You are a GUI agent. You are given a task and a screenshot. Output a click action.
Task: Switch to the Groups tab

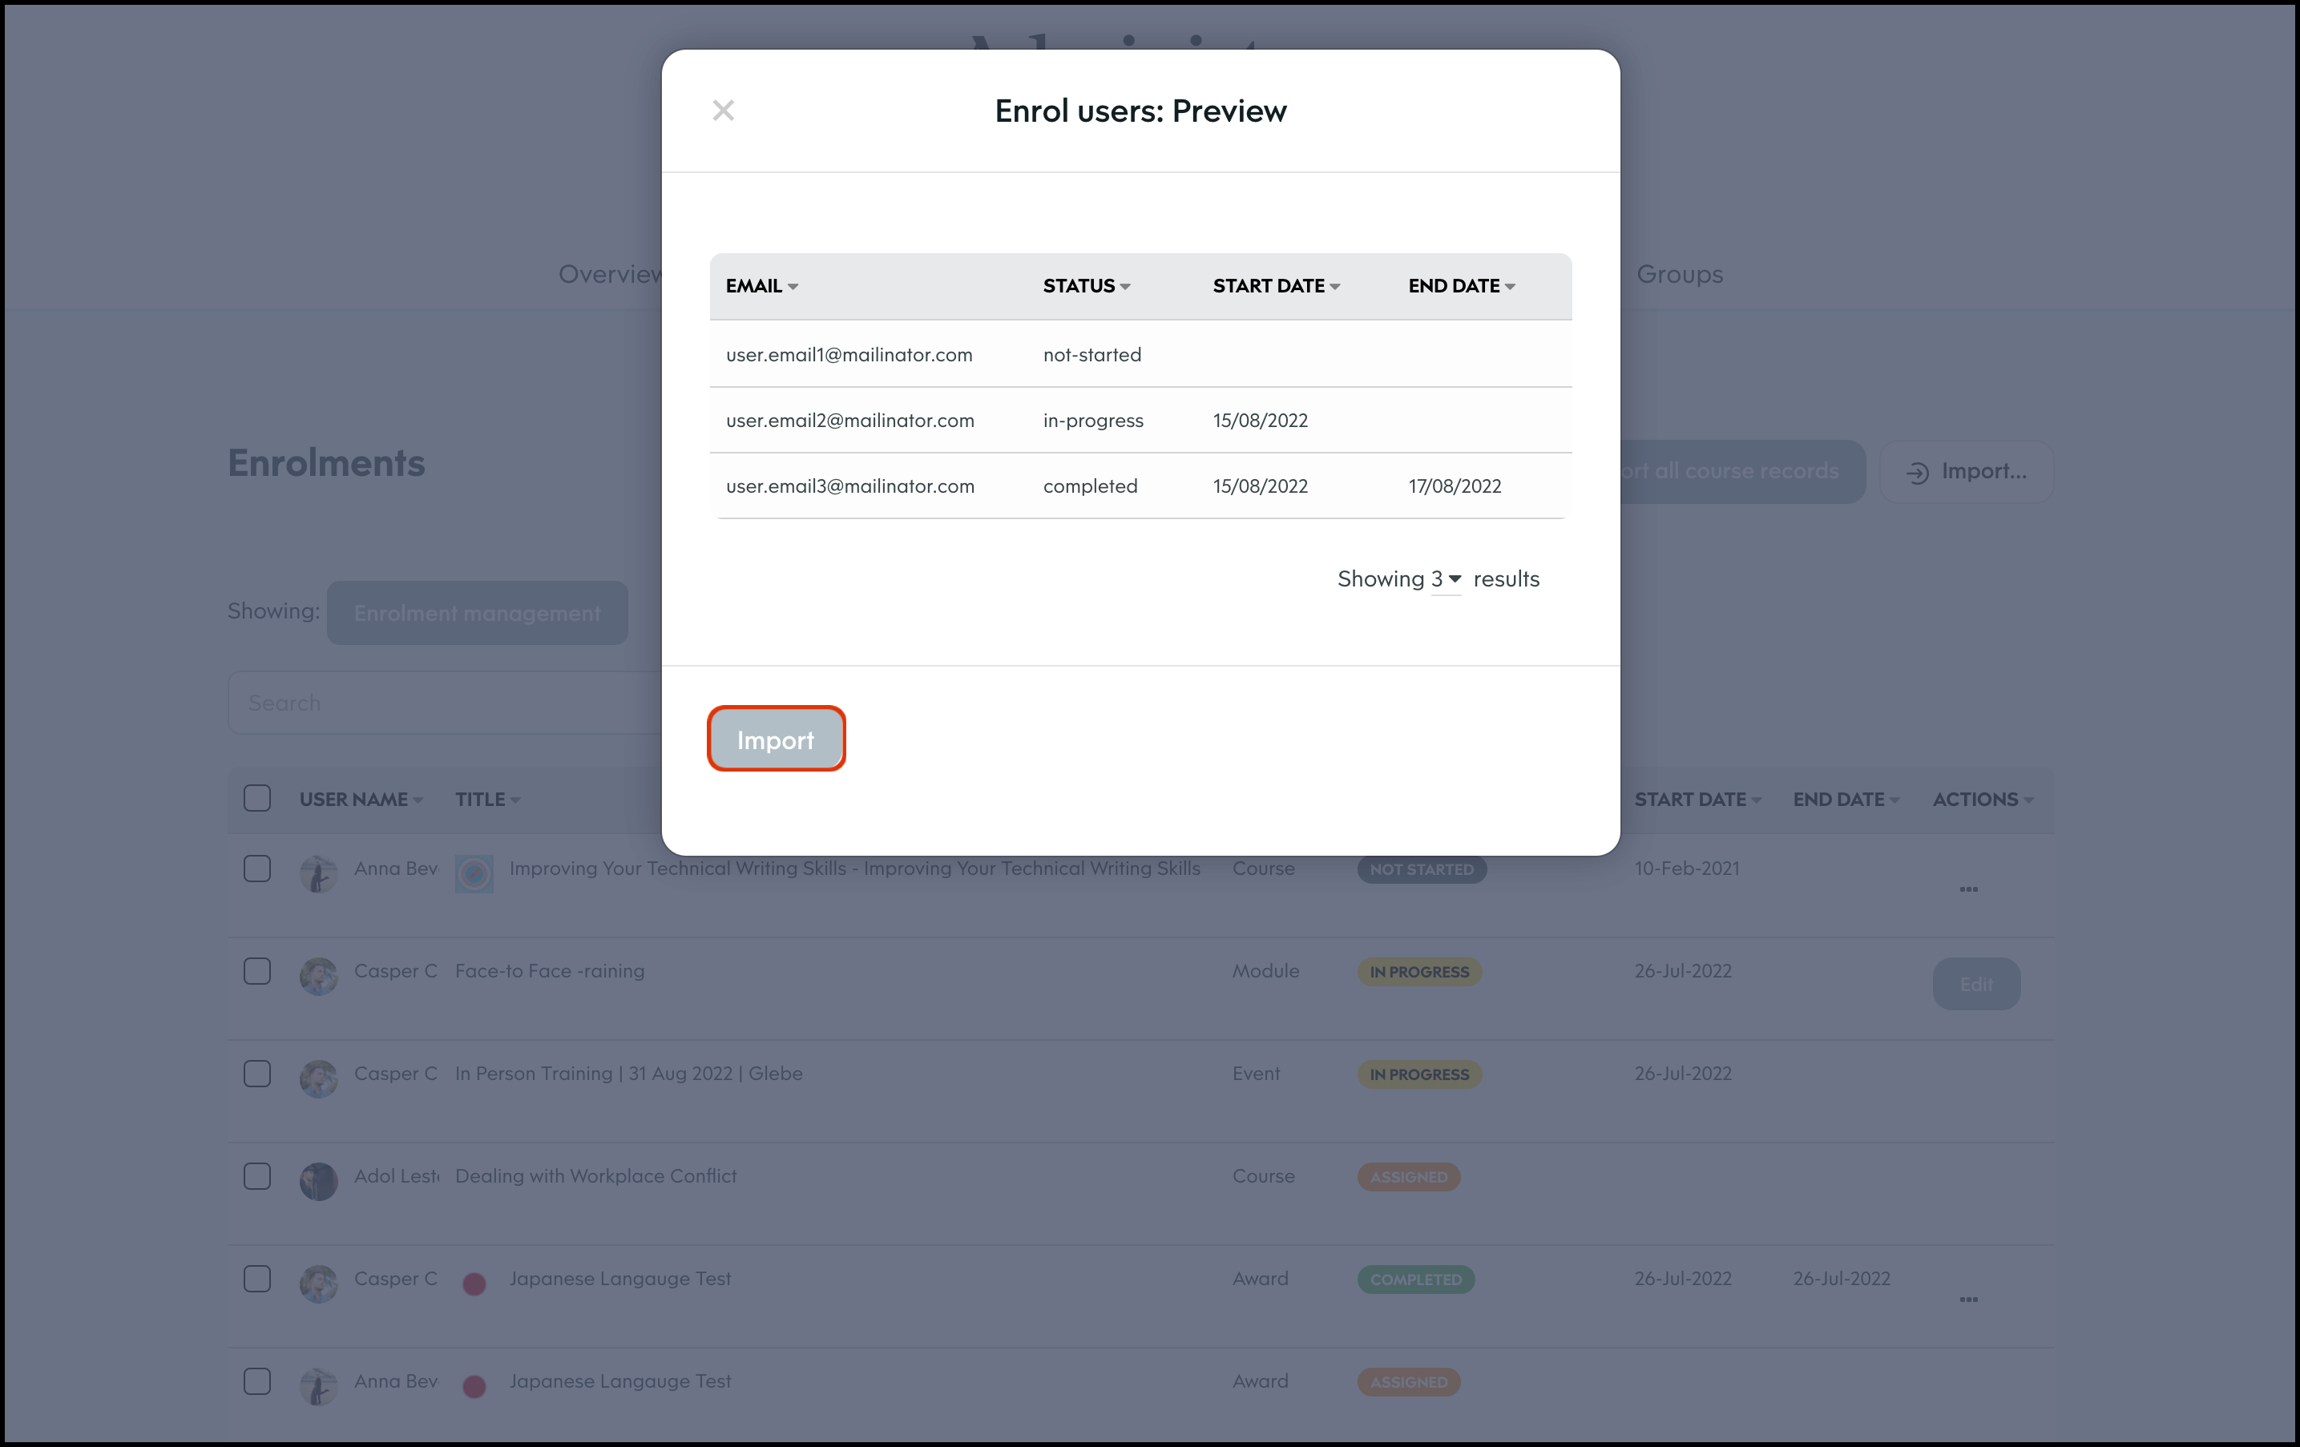[1679, 274]
